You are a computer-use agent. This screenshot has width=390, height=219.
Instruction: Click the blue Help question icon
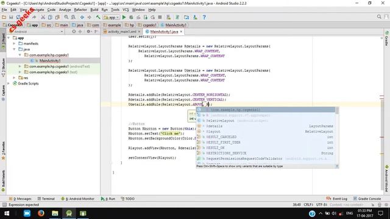point(204,17)
